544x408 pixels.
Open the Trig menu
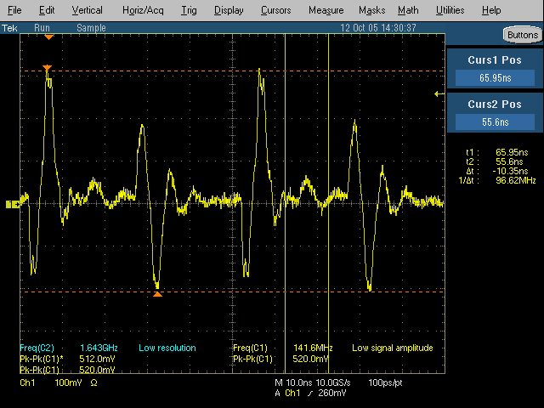(x=189, y=10)
